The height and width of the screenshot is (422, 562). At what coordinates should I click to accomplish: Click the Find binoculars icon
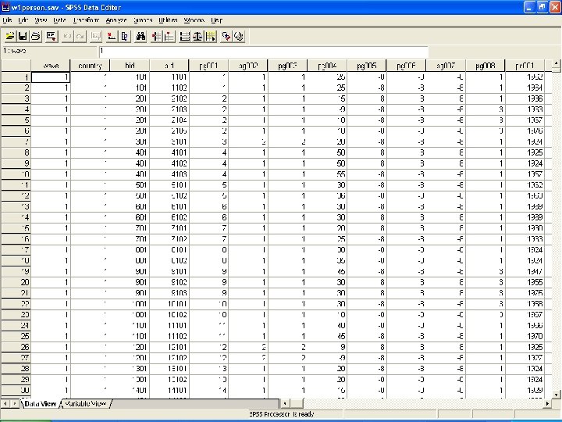(141, 36)
